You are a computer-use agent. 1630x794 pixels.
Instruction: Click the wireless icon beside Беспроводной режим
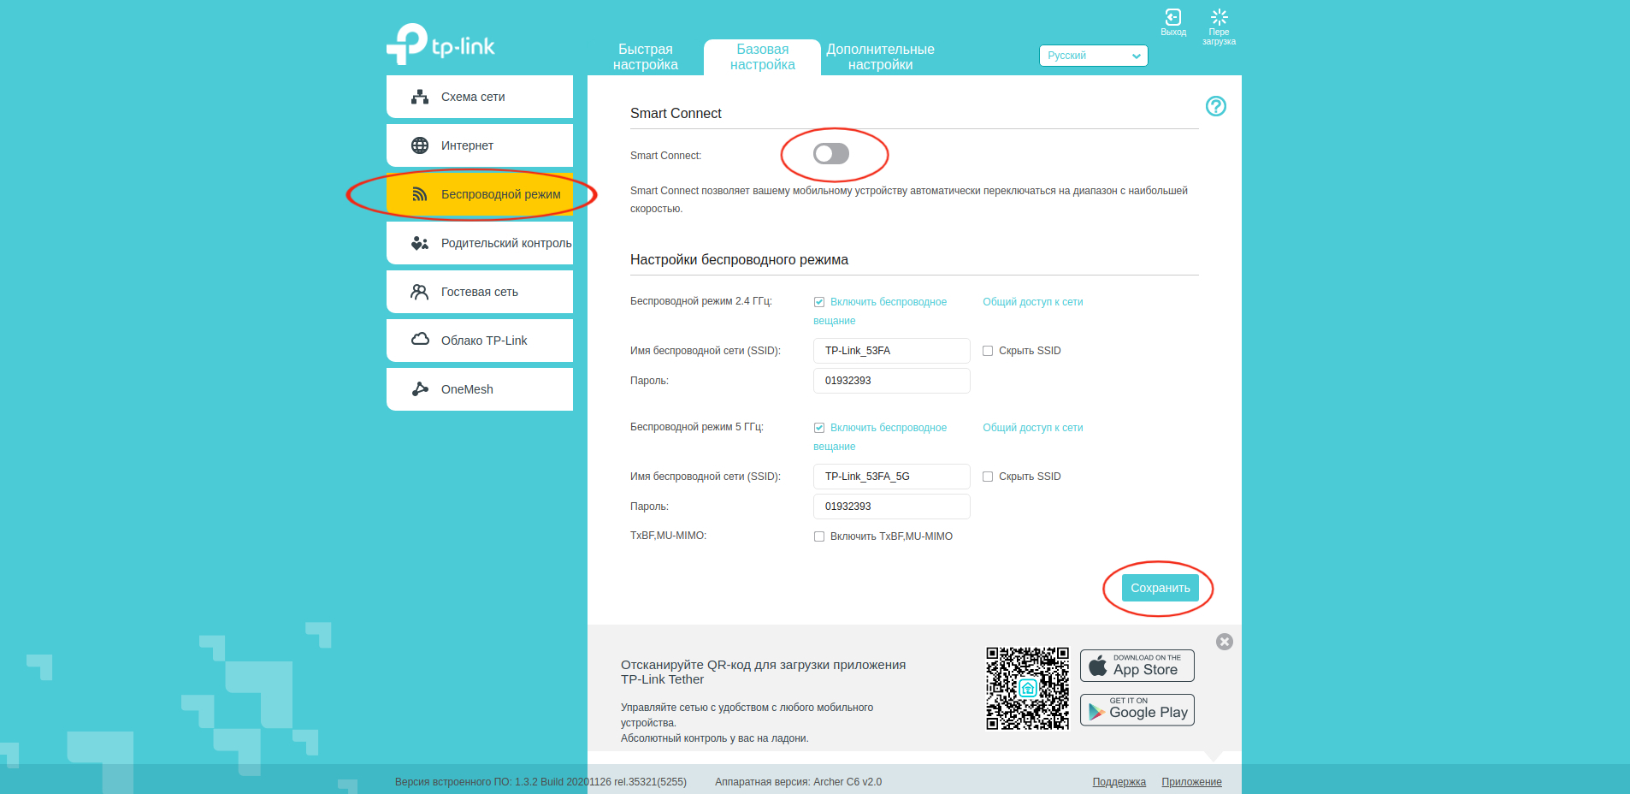(420, 194)
